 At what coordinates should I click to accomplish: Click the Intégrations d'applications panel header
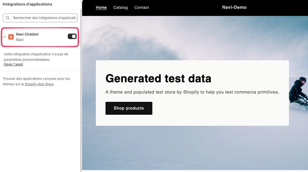coord(28,4)
